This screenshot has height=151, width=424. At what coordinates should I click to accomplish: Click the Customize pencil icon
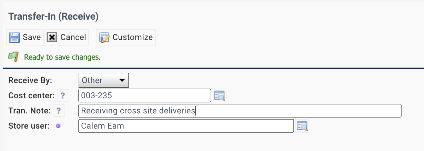click(x=104, y=37)
